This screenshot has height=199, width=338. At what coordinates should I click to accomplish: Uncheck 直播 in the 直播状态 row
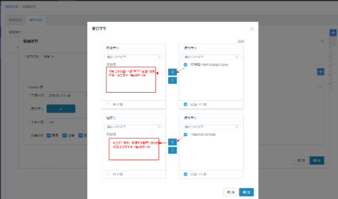click(64, 136)
